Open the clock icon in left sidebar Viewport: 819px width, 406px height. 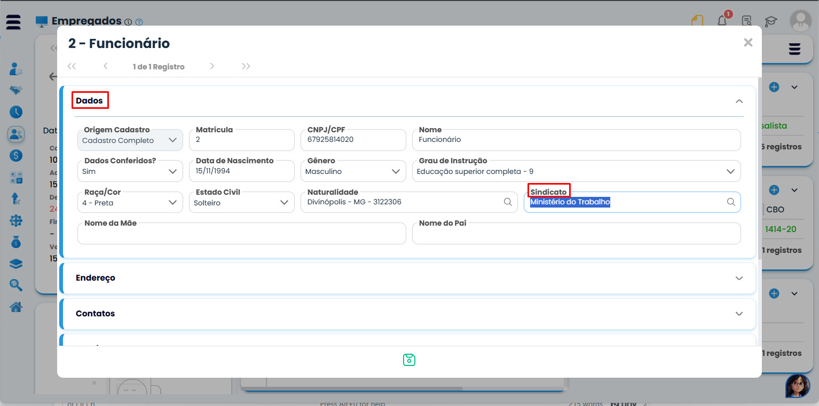[x=16, y=112]
